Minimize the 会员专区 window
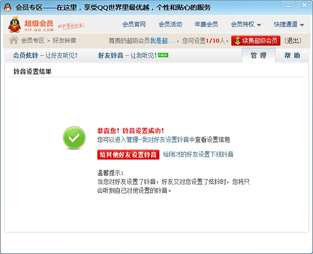The height and width of the screenshot is (254, 313). (288, 6)
